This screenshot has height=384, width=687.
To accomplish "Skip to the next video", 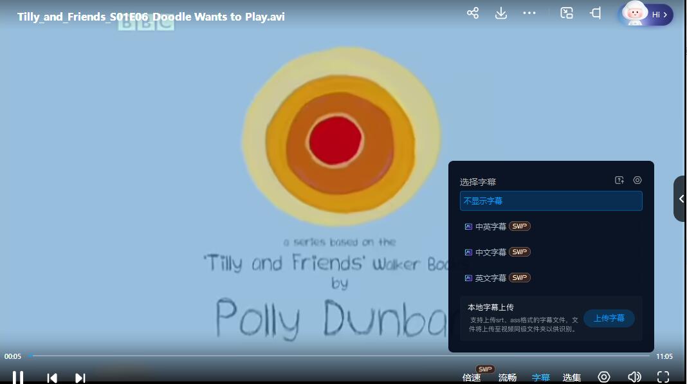I will click(80, 378).
